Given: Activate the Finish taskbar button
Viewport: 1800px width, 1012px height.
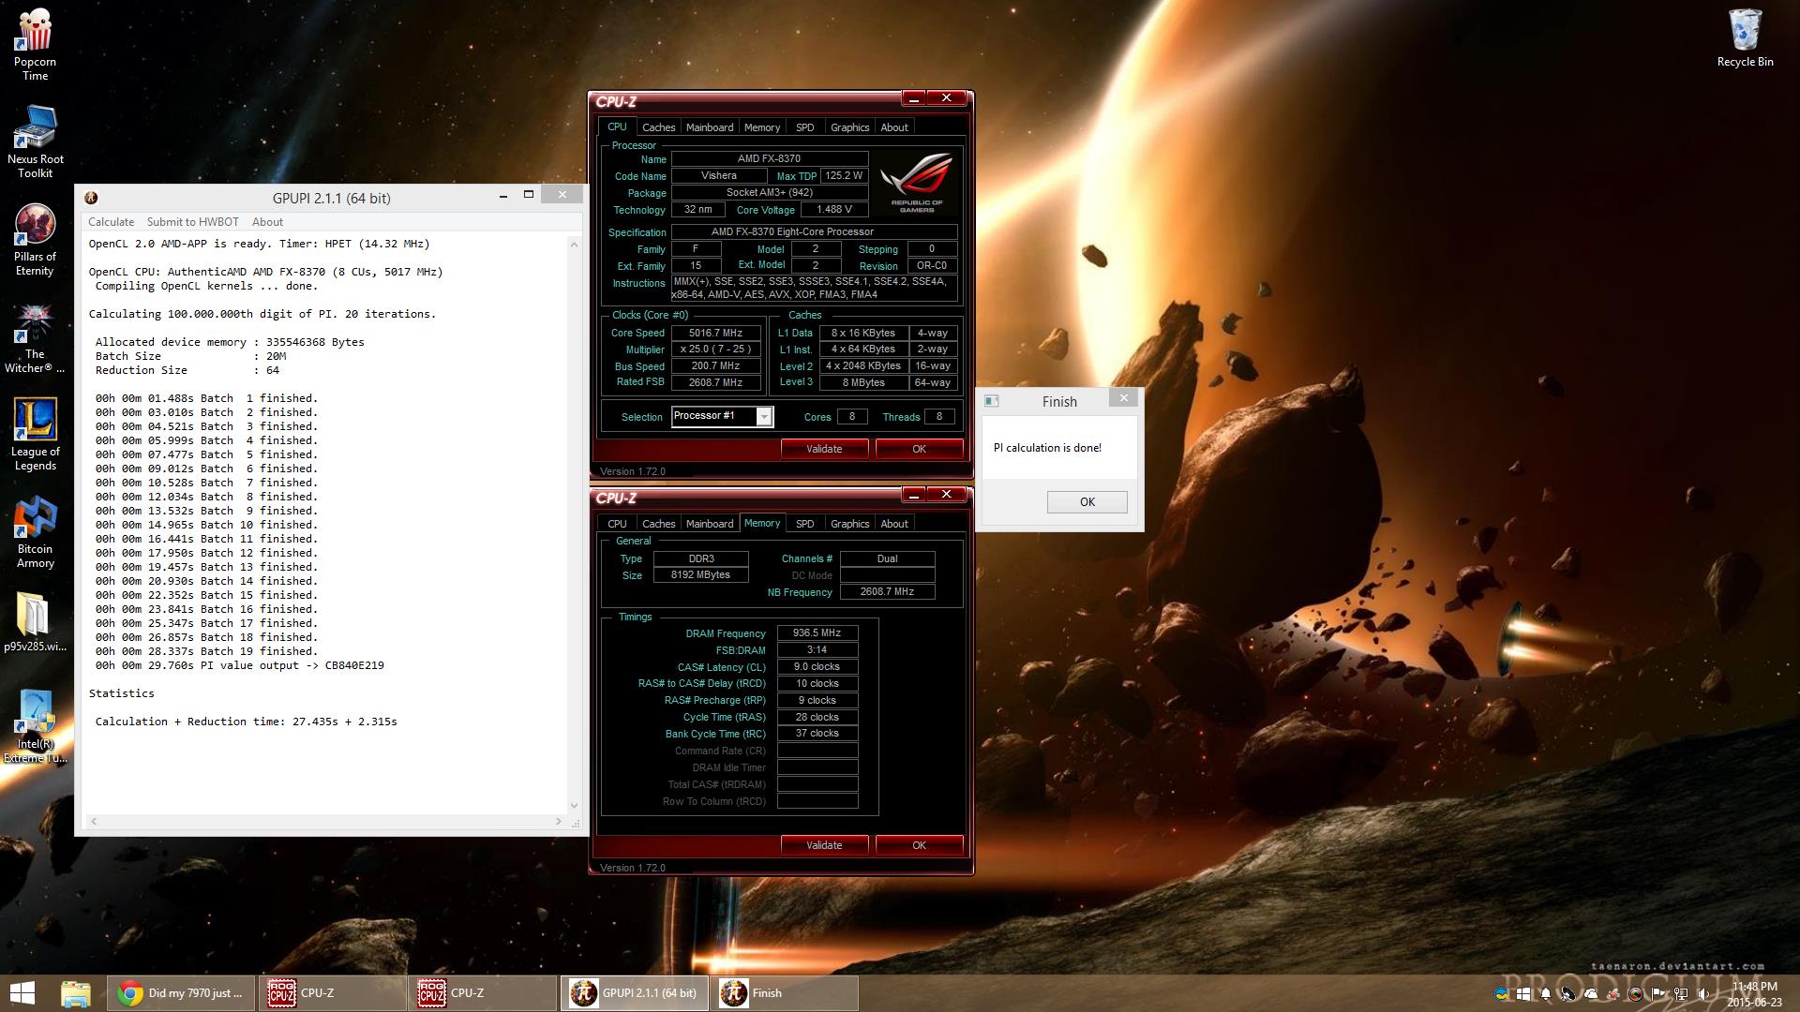Looking at the screenshot, I should pos(785,993).
